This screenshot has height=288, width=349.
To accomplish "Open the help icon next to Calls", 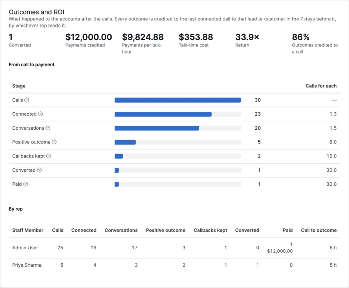I will pos(27,100).
